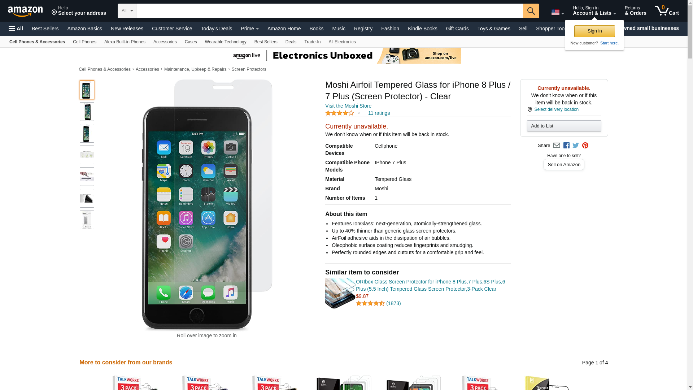
Task: Share product on Twitter icon
Action: point(576,146)
